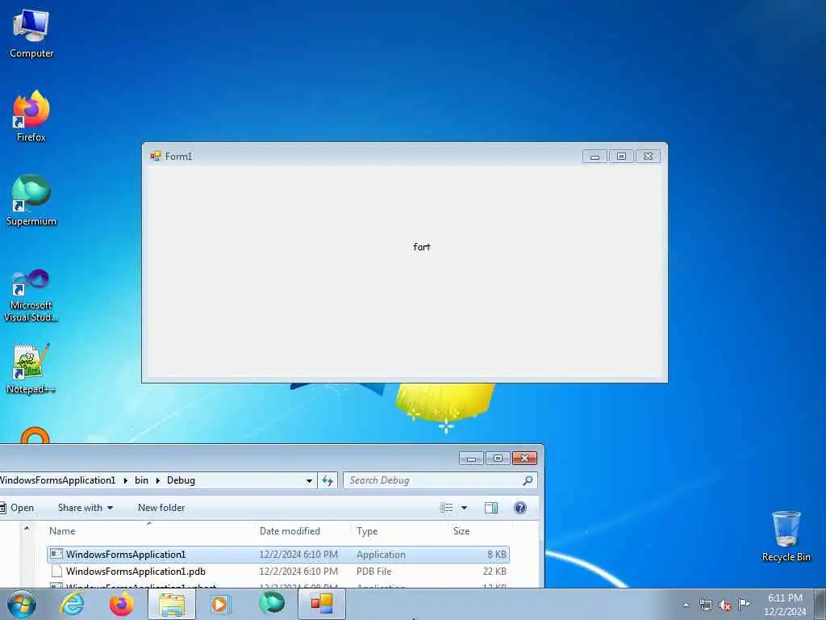Open the address bar history dropdown
Image resolution: width=826 pixels, height=620 pixels.
309,480
